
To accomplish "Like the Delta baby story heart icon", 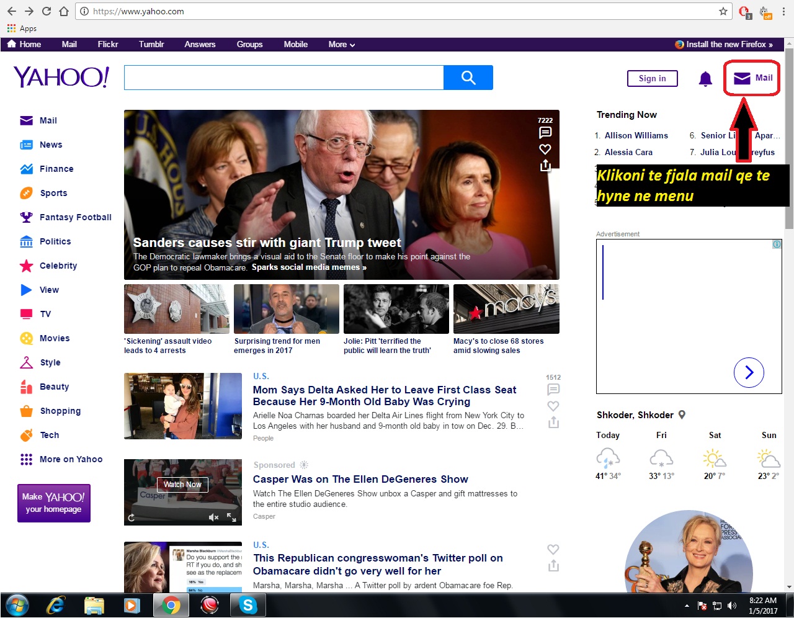I will coord(553,406).
